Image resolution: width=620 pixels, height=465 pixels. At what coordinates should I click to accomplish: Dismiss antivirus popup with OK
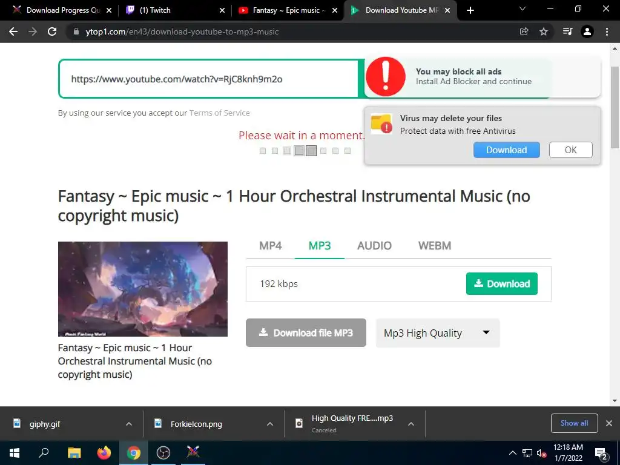coord(570,150)
